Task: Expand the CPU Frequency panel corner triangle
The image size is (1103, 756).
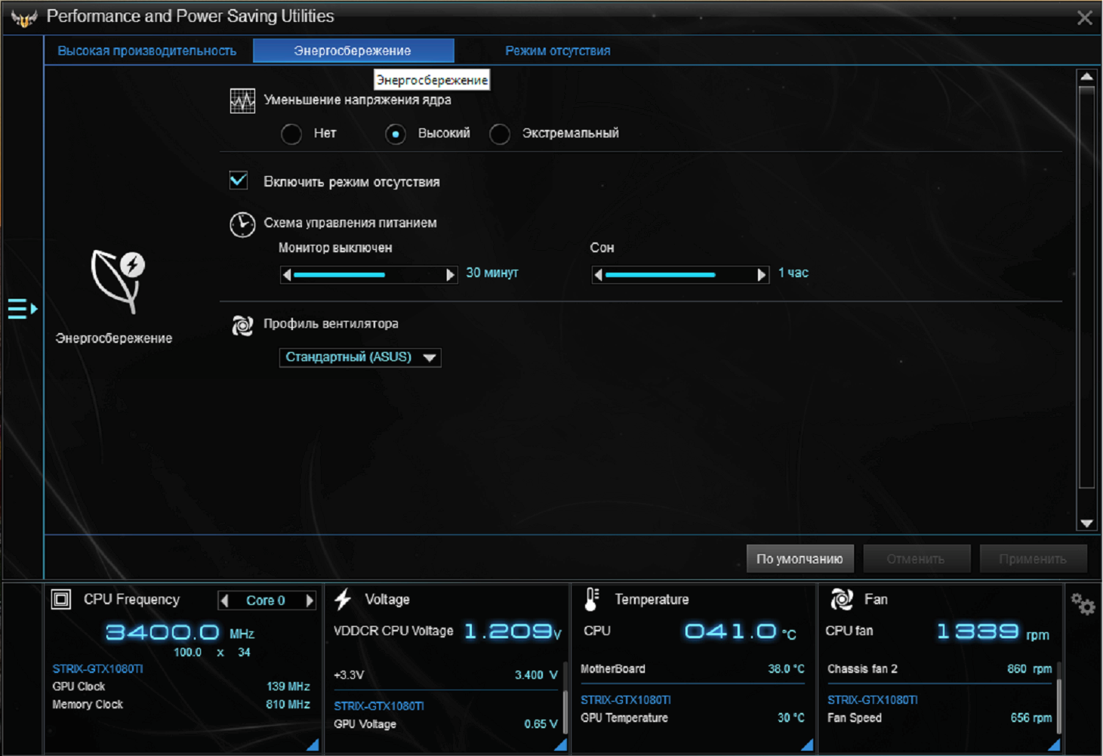Action: [x=313, y=745]
